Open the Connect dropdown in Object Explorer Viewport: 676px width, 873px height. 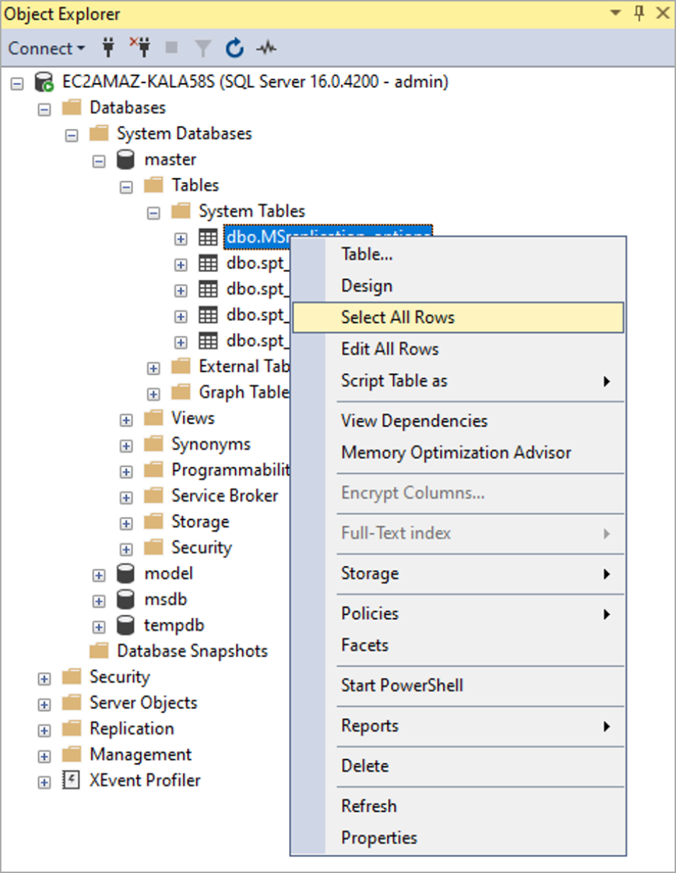[47, 48]
